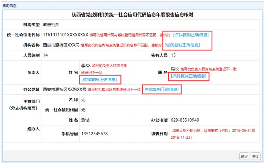Image resolution: width=264 pixels, height=163 pixels.
Task: Click office address 西安市灞桥区XX路XX号
Action: (65, 89)
